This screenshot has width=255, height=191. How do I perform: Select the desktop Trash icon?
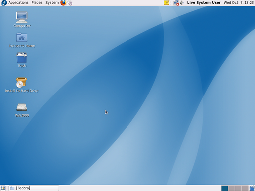(22, 60)
